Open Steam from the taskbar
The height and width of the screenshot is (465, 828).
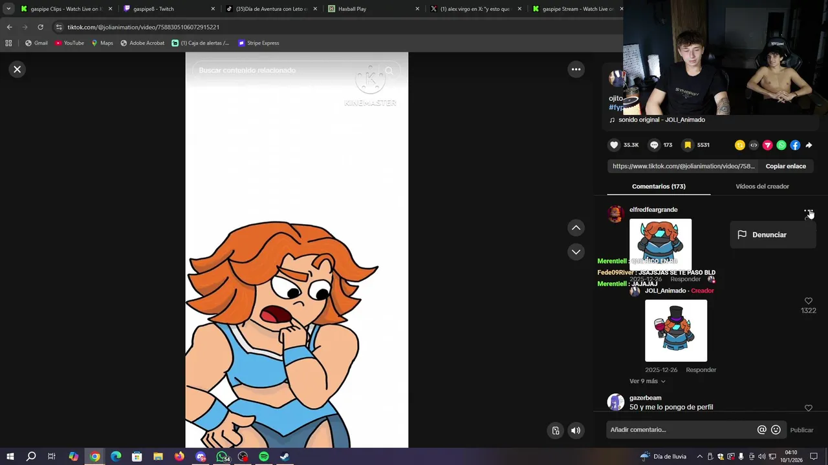(x=285, y=457)
